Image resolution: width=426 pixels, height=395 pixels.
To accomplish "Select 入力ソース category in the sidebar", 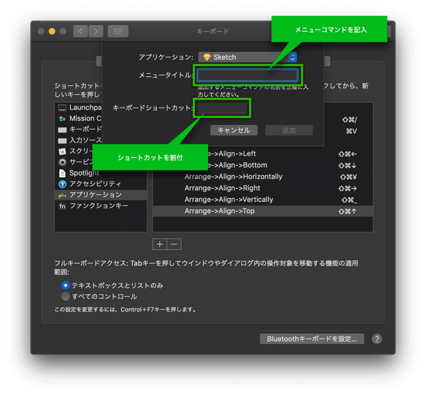I will [79, 140].
